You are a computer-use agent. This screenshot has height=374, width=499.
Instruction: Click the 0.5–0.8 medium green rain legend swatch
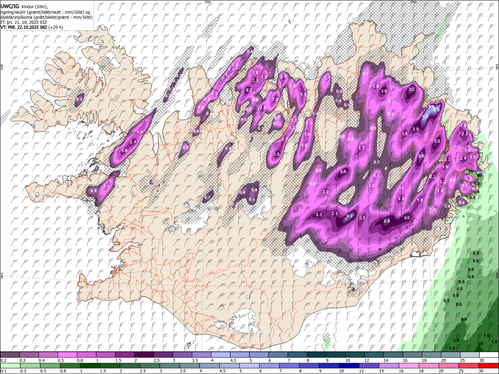50,365
